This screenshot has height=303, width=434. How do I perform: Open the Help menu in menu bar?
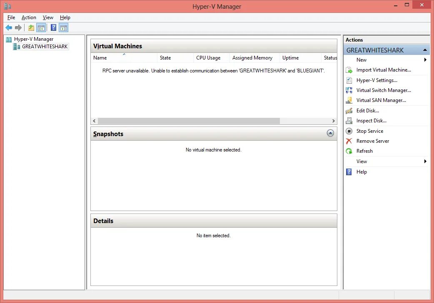tap(65, 17)
